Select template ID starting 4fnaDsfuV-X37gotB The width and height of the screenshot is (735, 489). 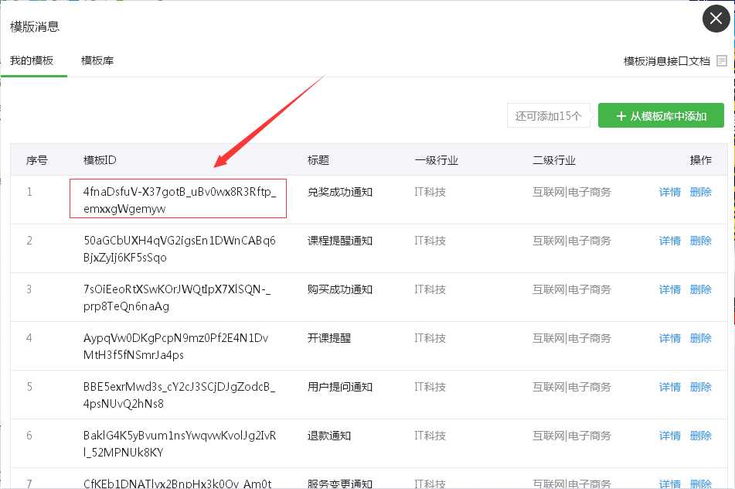tap(179, 200)
